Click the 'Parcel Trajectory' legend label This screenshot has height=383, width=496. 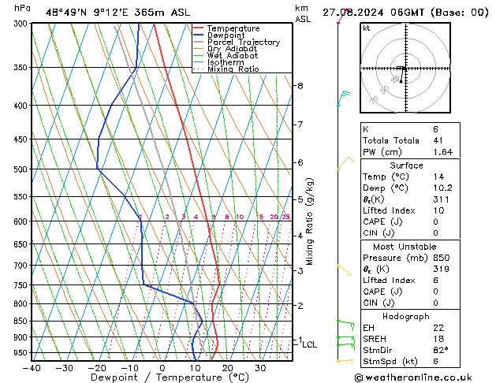click(244, 42)
